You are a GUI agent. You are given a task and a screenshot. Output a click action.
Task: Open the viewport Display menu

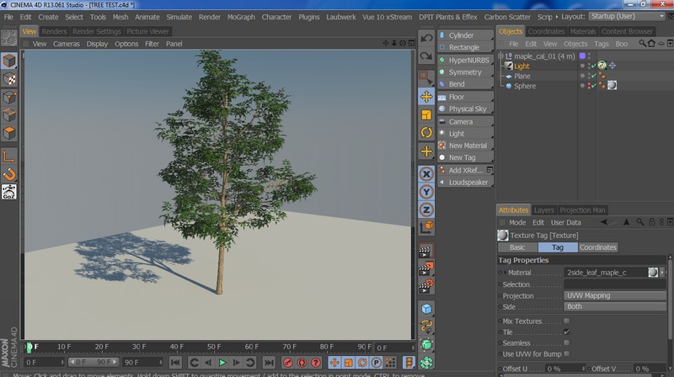coord(97,44)
